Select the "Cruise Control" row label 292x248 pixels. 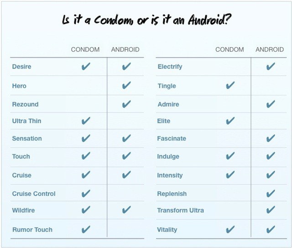coord(34,194)
